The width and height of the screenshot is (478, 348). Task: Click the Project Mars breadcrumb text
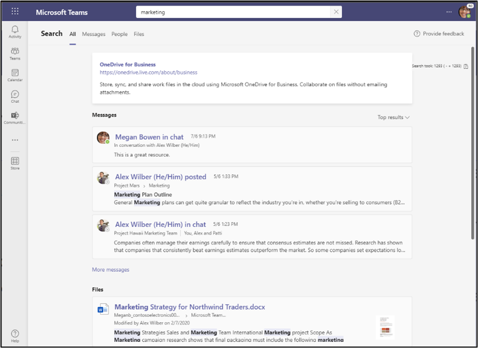[x=127, y=186]
